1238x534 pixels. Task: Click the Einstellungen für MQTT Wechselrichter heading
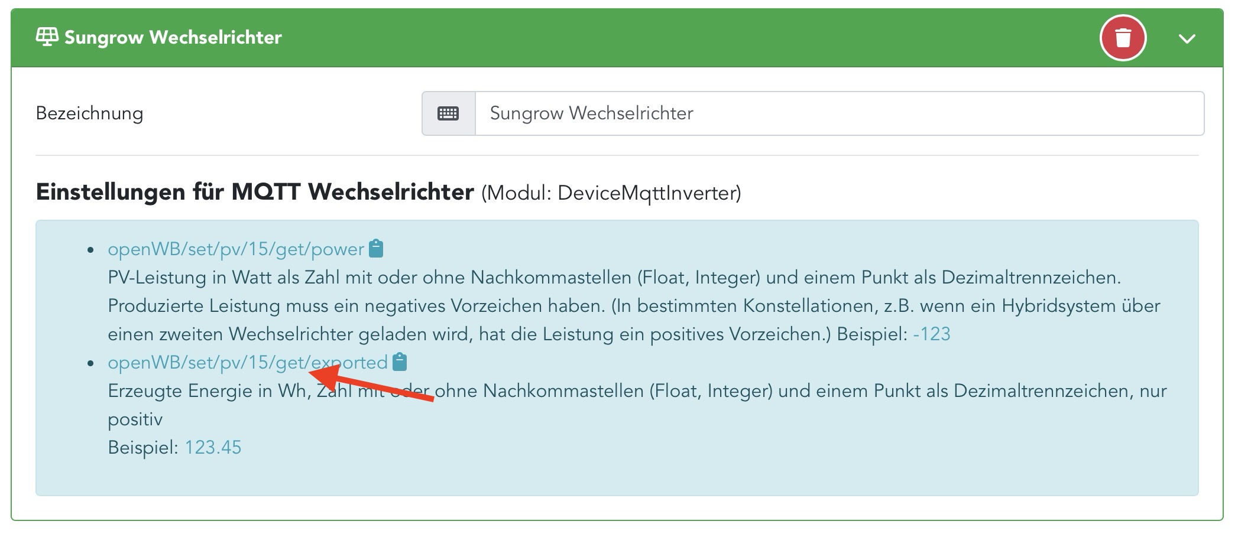[x=255, y=193]
